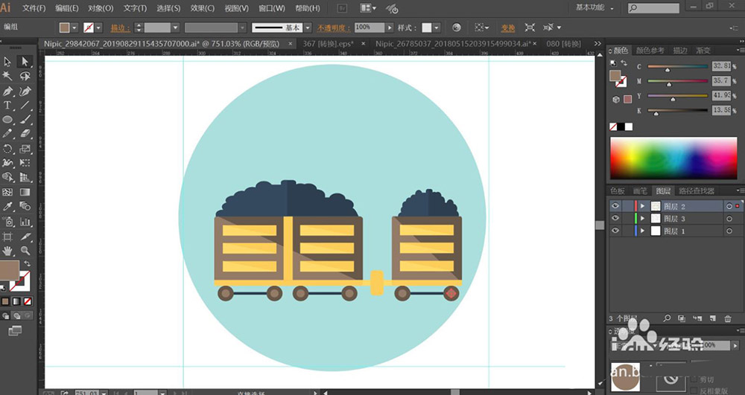Select the Hand tool
Image resolution: width=745 pixels, height=395 pixels.
(x=7, y=251)
